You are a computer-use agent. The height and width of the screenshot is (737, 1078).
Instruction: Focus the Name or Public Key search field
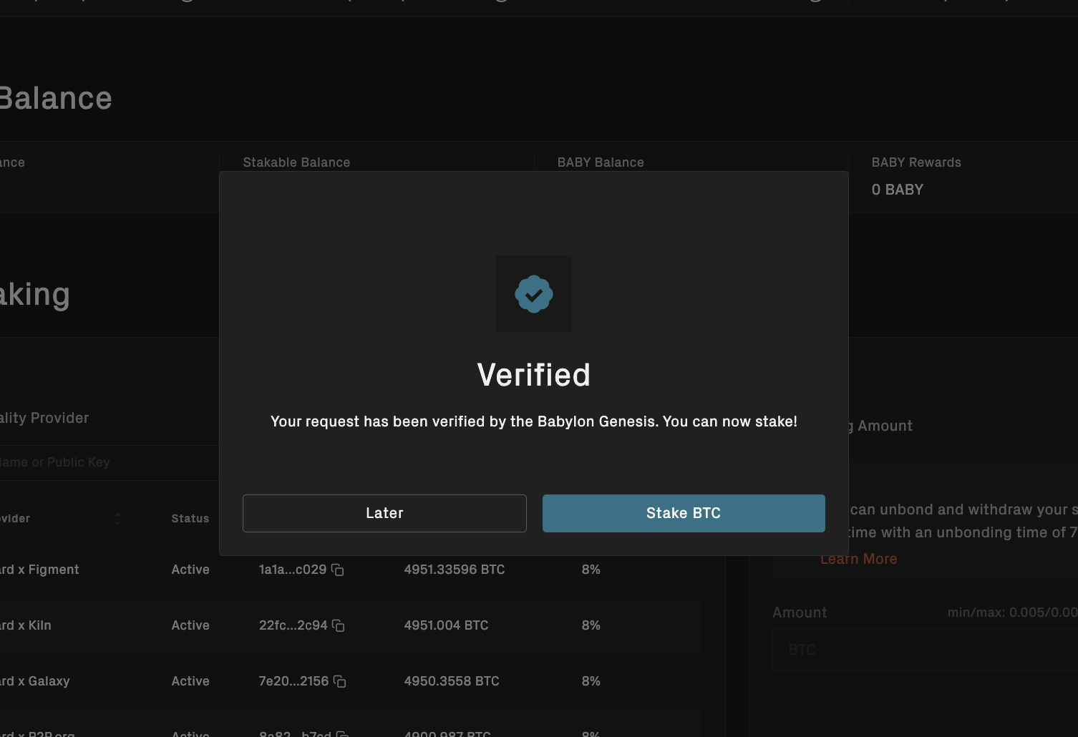click(109, 462)
